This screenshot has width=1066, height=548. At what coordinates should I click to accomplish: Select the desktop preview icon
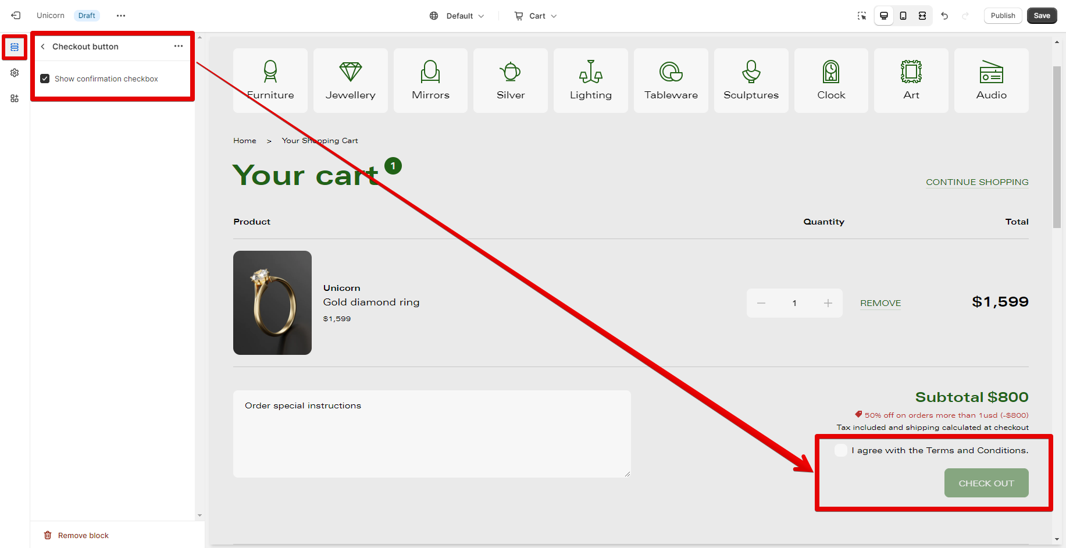point(884,16)
